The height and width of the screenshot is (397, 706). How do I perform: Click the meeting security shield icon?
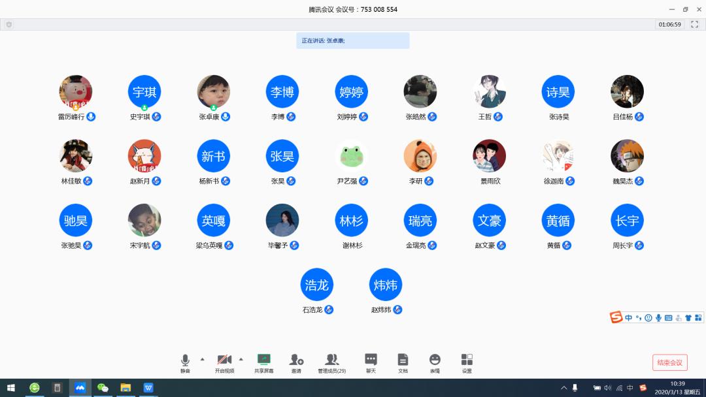coord(8,24)
